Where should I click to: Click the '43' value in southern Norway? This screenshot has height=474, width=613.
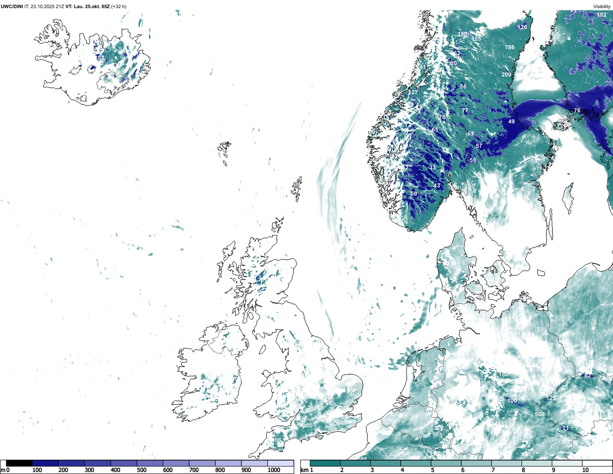pyautogui.click(x=437, y=186)
